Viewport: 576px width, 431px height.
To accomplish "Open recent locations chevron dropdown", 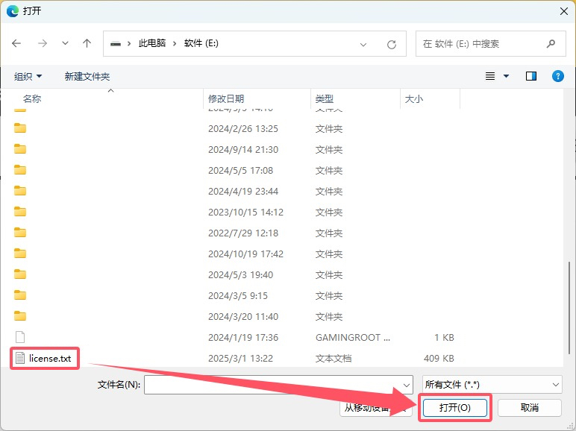I will pos(65,44).
